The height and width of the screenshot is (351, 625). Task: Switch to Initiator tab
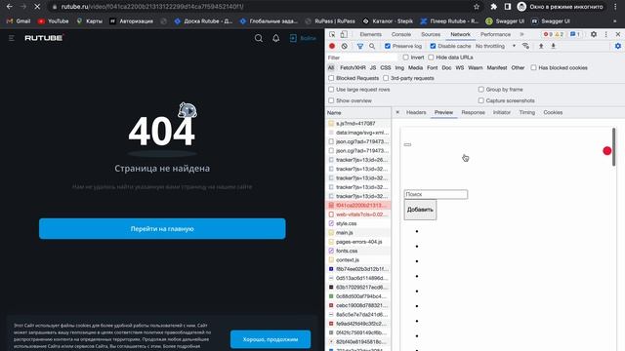501,113
